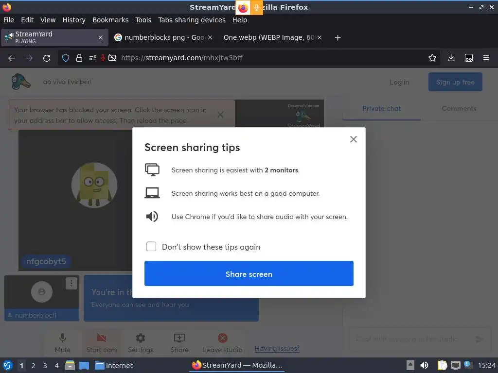The width and height of the screenshot is (498, 373).
Task: Click the Leave studio icon
Action: [223, 338]
